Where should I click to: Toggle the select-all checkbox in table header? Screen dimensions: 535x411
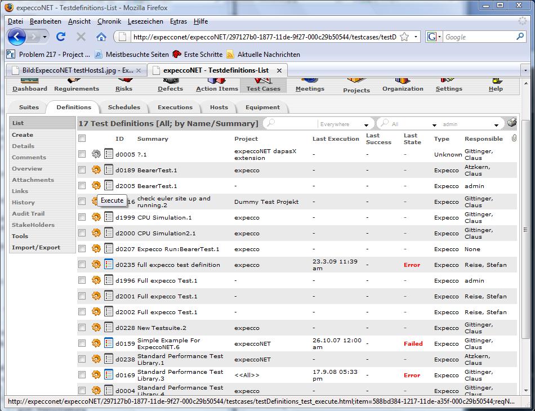coord(82,139)
